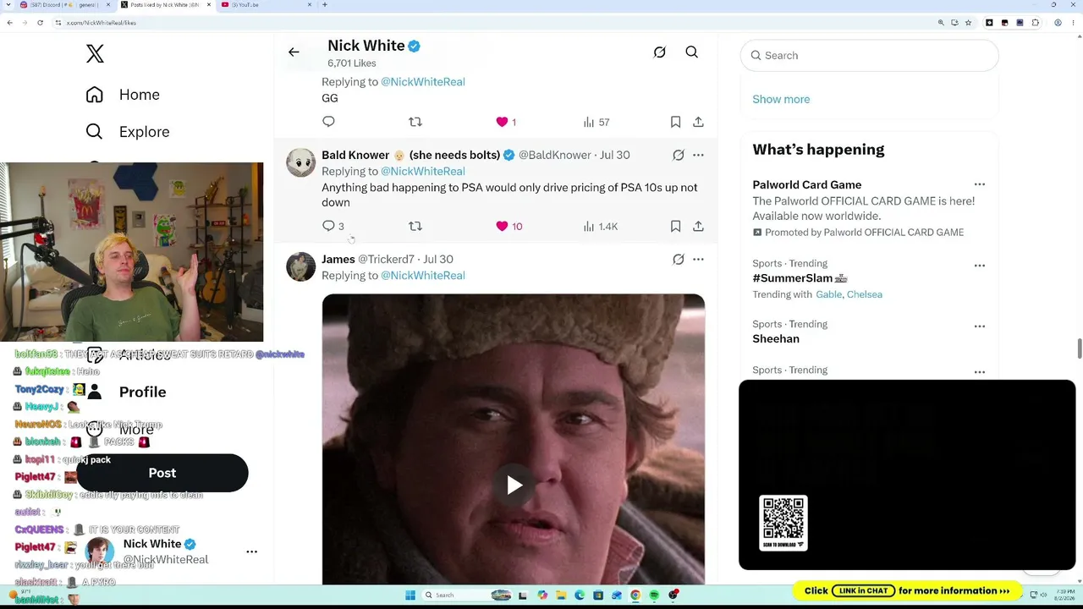Open James's profile avatar

(300, 266)
